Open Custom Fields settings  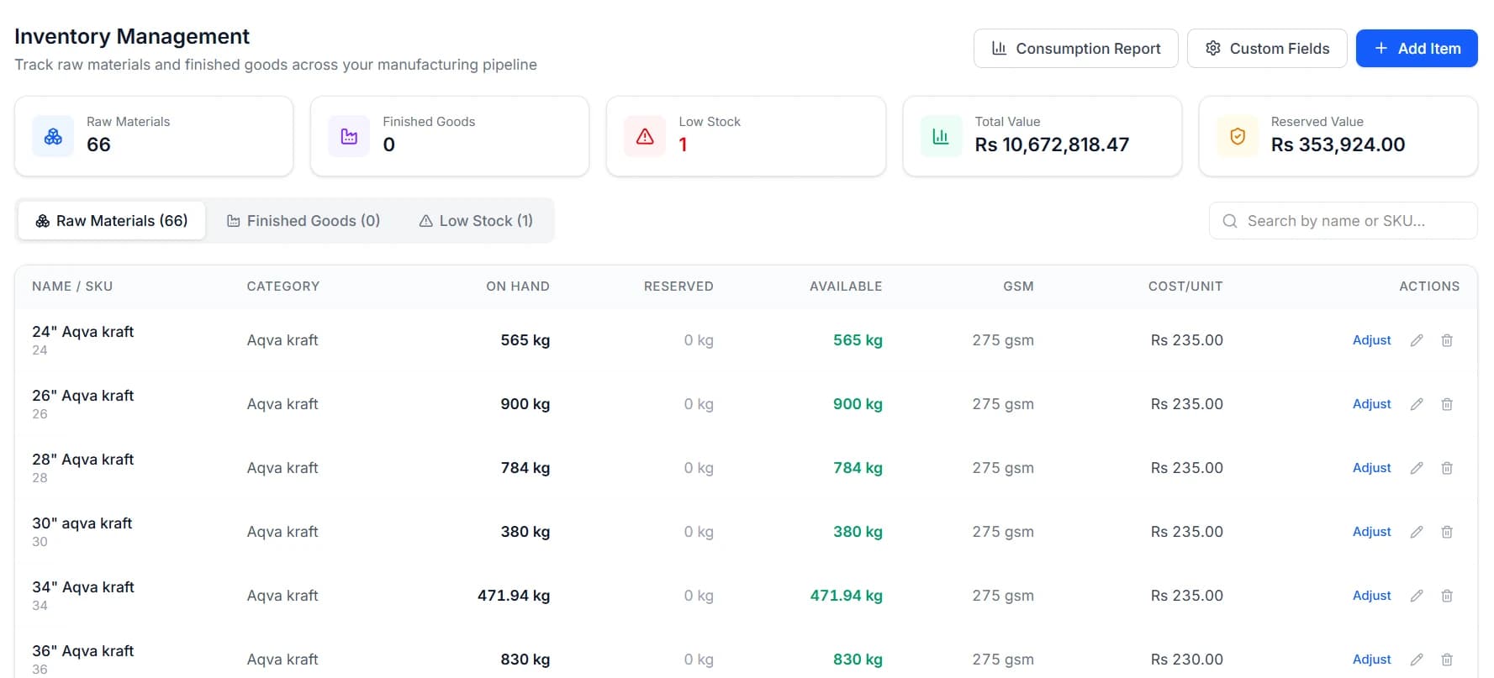tap(1267, 49)
